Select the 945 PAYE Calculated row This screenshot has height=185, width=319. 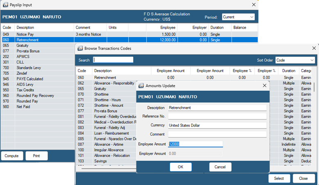[x=38, y=79]
